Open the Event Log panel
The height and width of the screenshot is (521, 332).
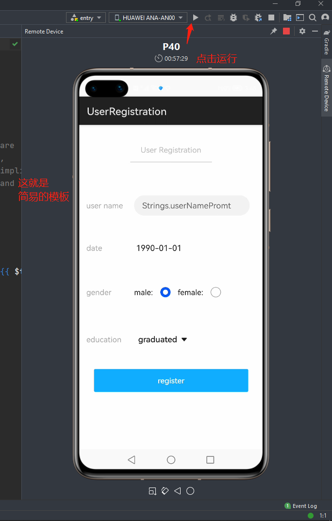(300, 506)
